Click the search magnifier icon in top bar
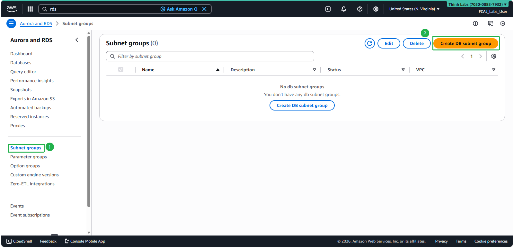Viewport: 514px width, 248px height. [45, 9]
